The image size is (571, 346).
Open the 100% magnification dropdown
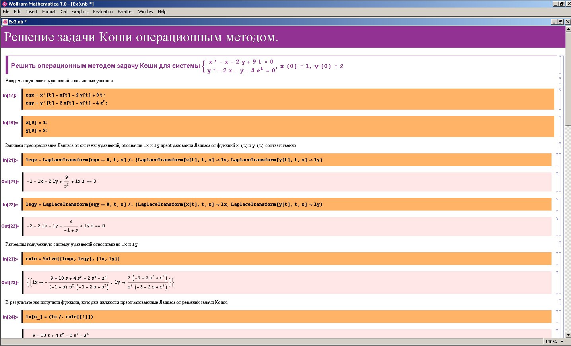562,342
